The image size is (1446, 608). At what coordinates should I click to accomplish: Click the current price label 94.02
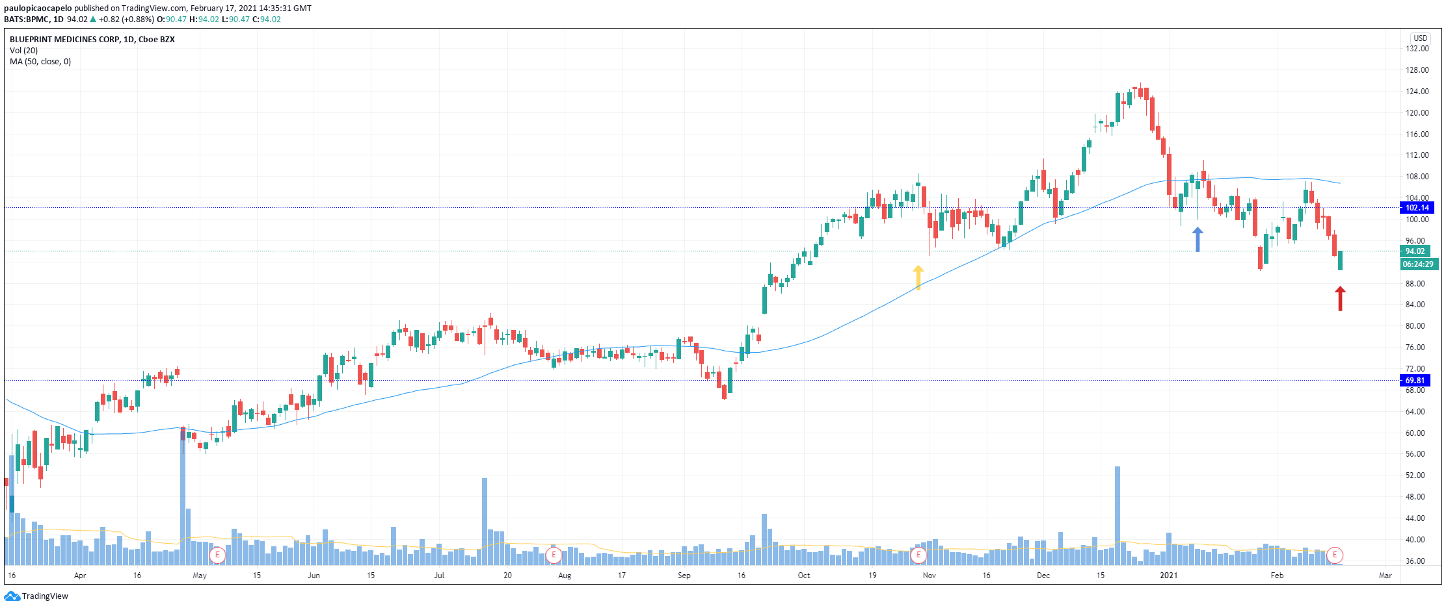[1415, 251]
